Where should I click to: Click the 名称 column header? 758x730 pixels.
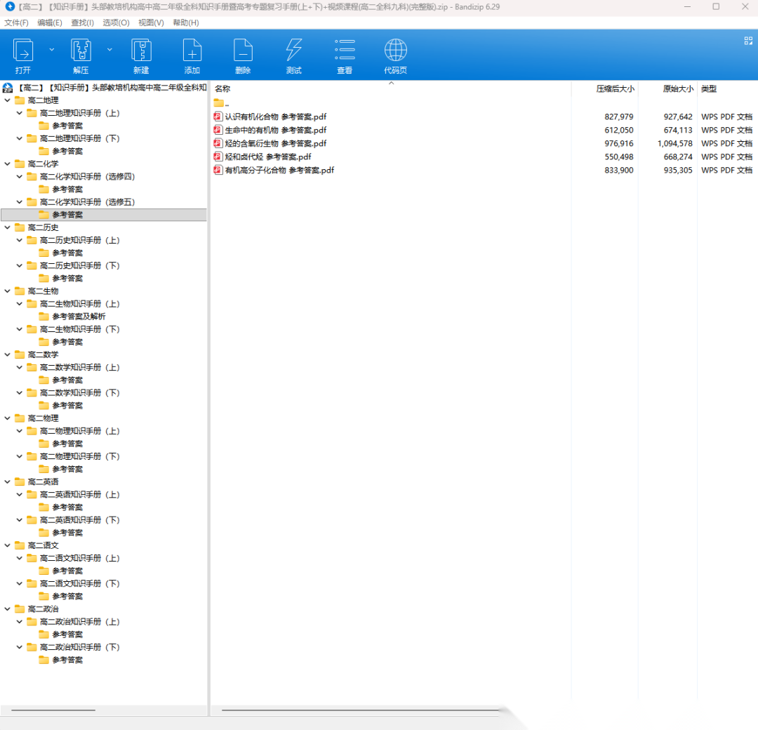coord(222,89)
